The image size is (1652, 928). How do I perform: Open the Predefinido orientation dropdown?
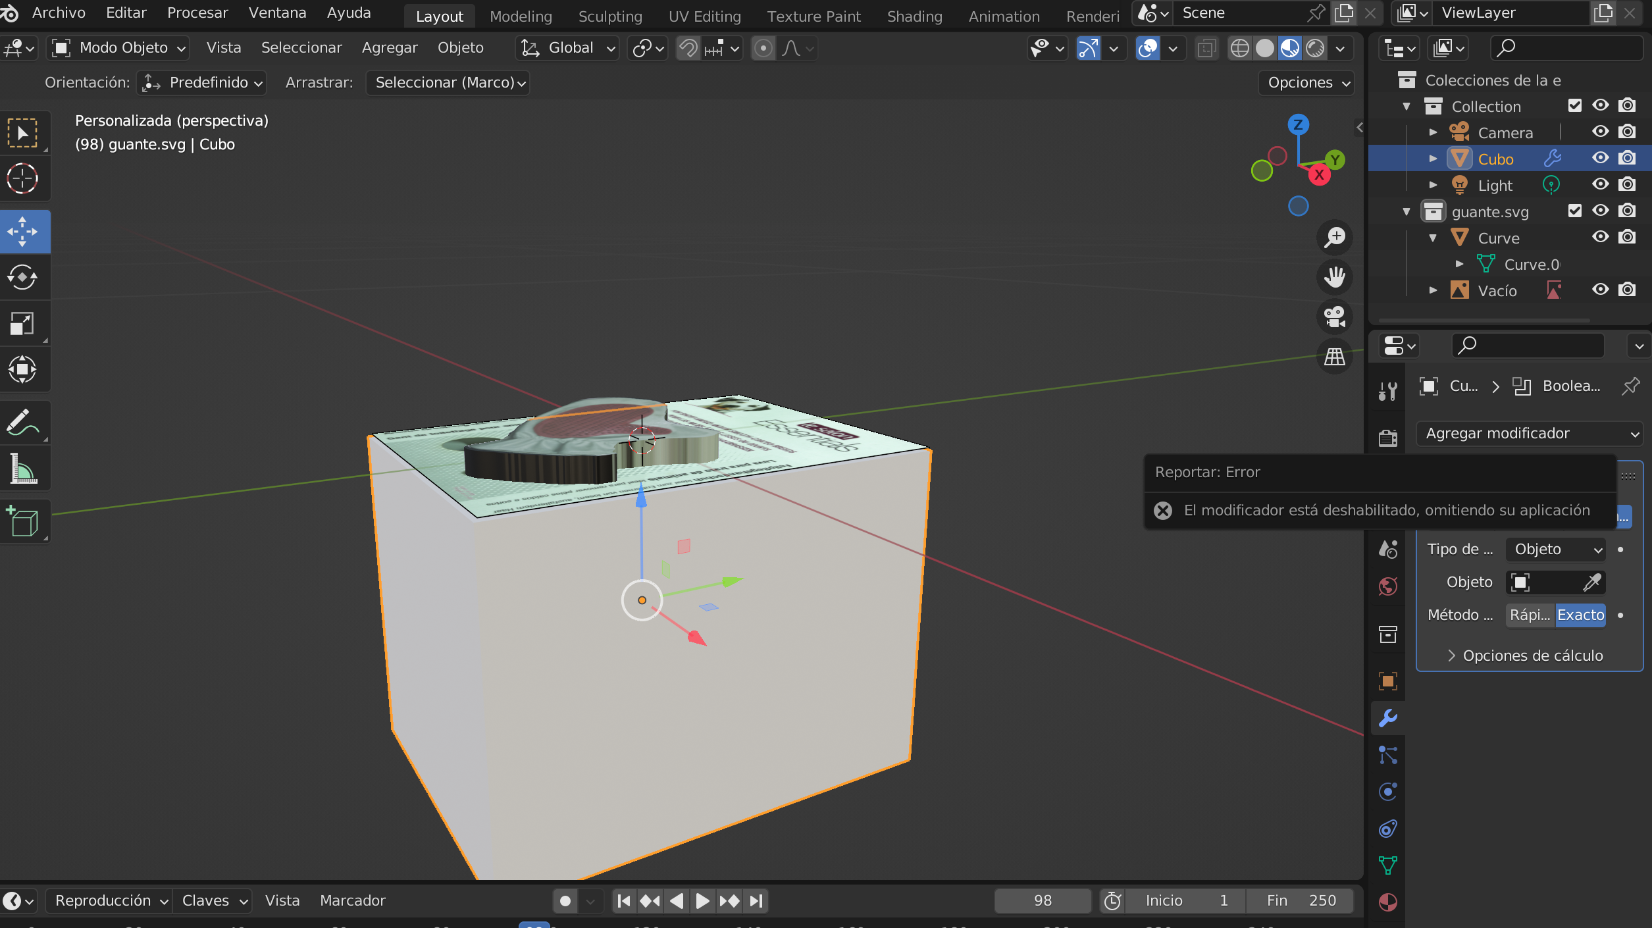coord(203,82)
